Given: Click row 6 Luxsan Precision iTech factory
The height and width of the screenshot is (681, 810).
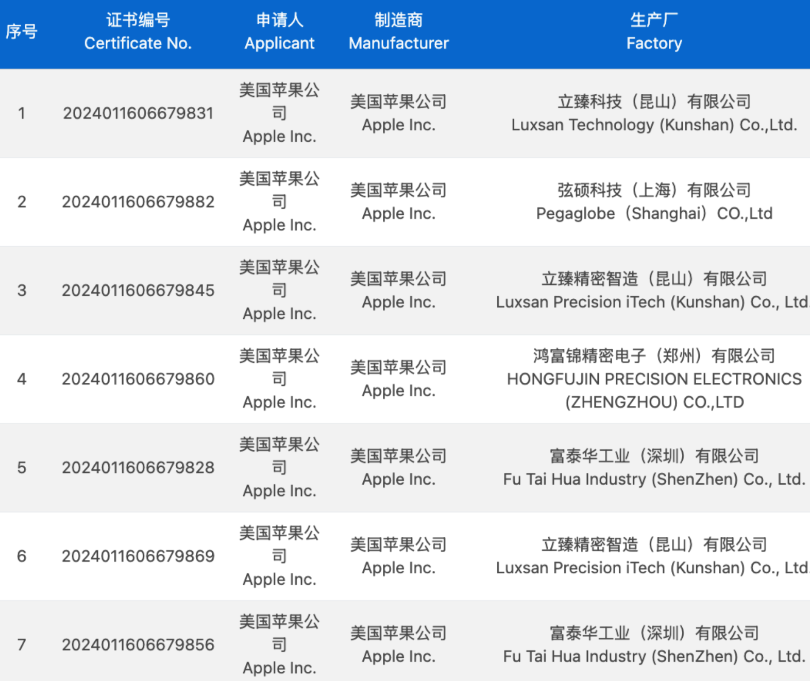Looking at the screenshot, I should coord(653,556).
